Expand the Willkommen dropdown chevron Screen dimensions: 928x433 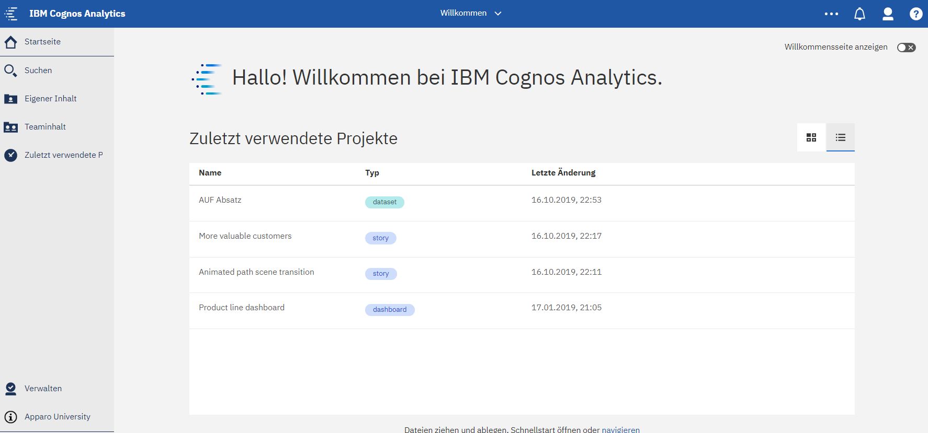coord(498,14)
